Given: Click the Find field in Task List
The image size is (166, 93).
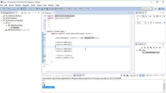Looking at the screenshot, I should pyautogui.click(x=141, y=23).
